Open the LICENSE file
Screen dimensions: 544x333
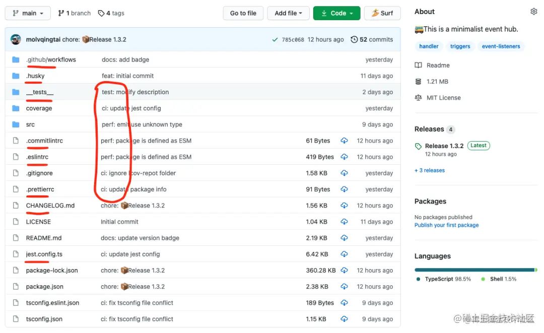[x=38, y=222]
